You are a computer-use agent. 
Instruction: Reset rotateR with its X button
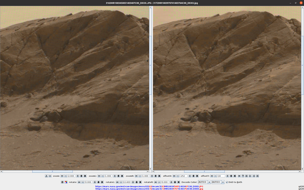178,182
